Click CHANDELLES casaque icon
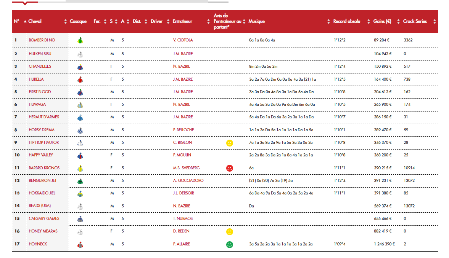This screenshot has height=258, width=449. pyautogui.click(x=80, y=67)
